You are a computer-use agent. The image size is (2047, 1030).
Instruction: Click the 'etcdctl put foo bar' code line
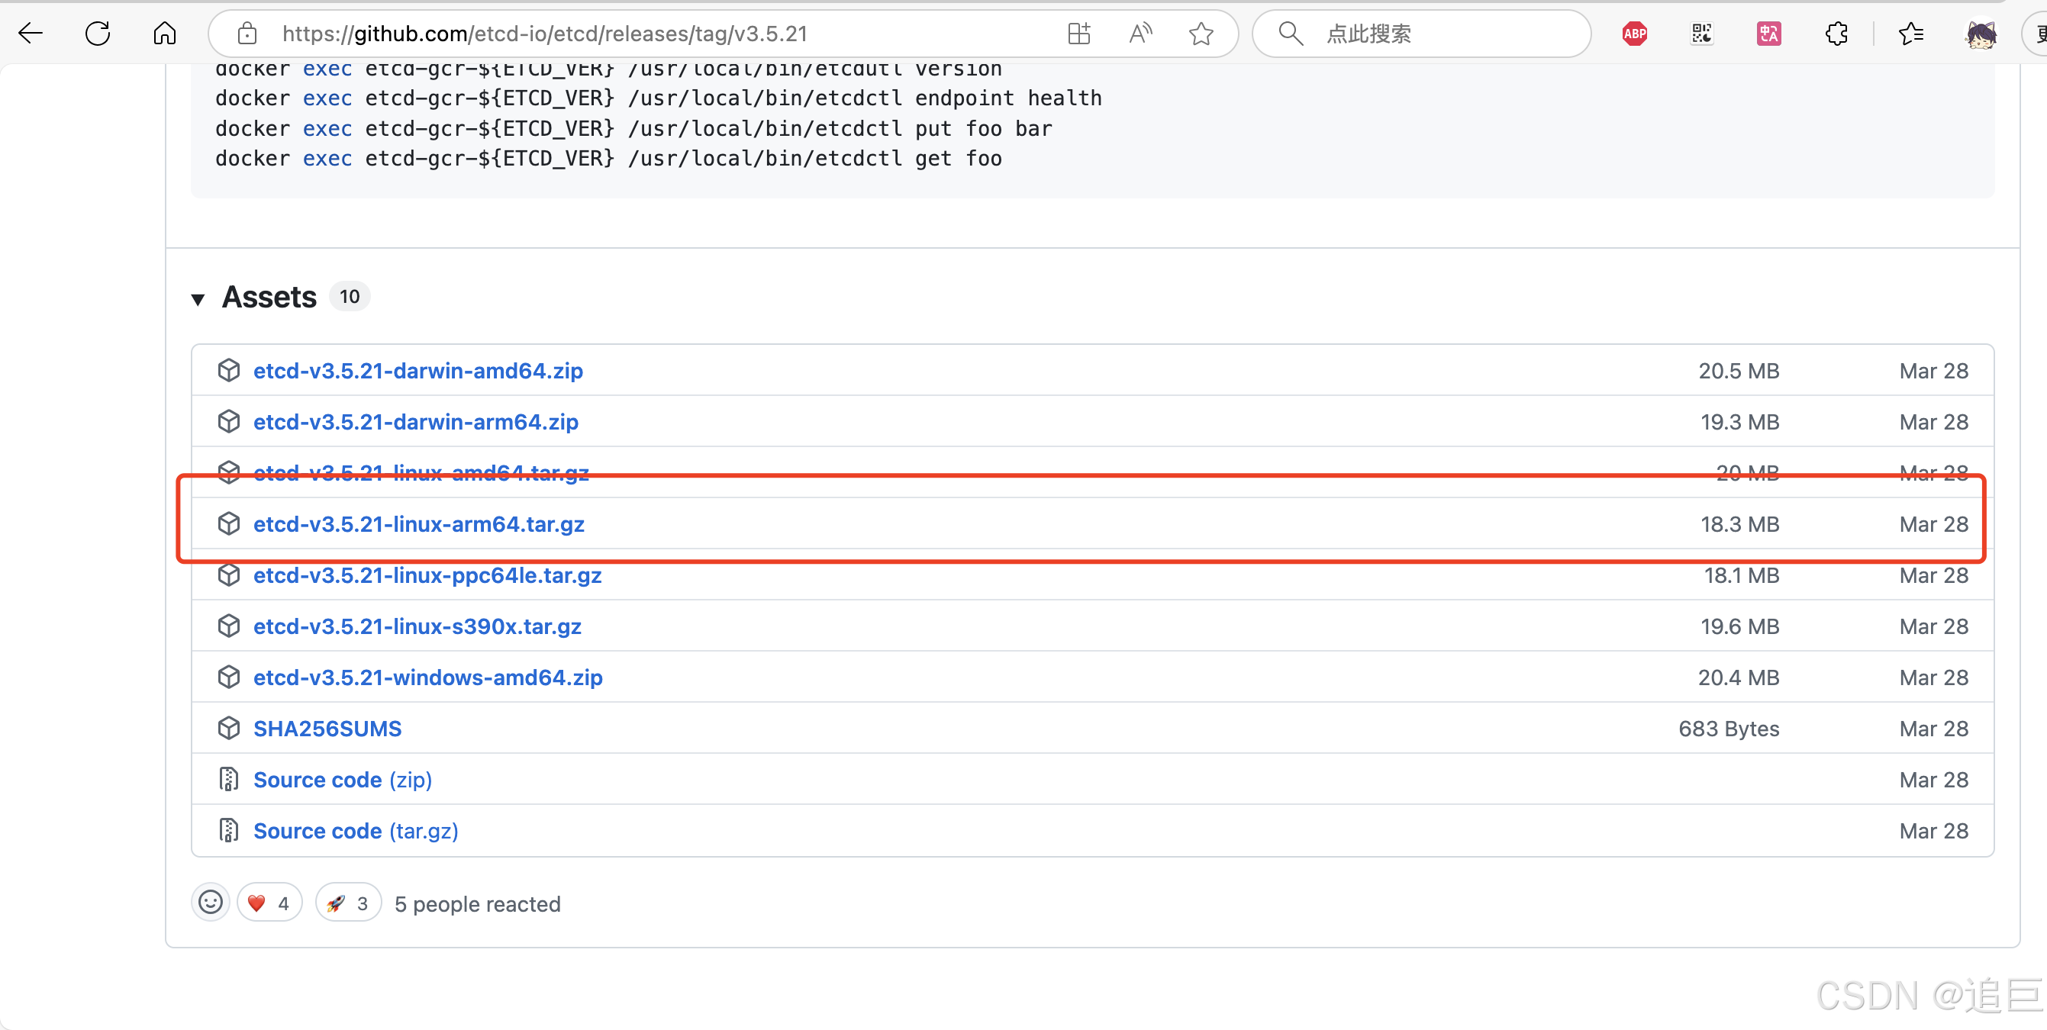[x=633, y=129]
